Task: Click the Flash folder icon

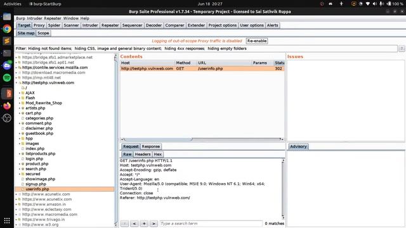Action: coord(23,98)
